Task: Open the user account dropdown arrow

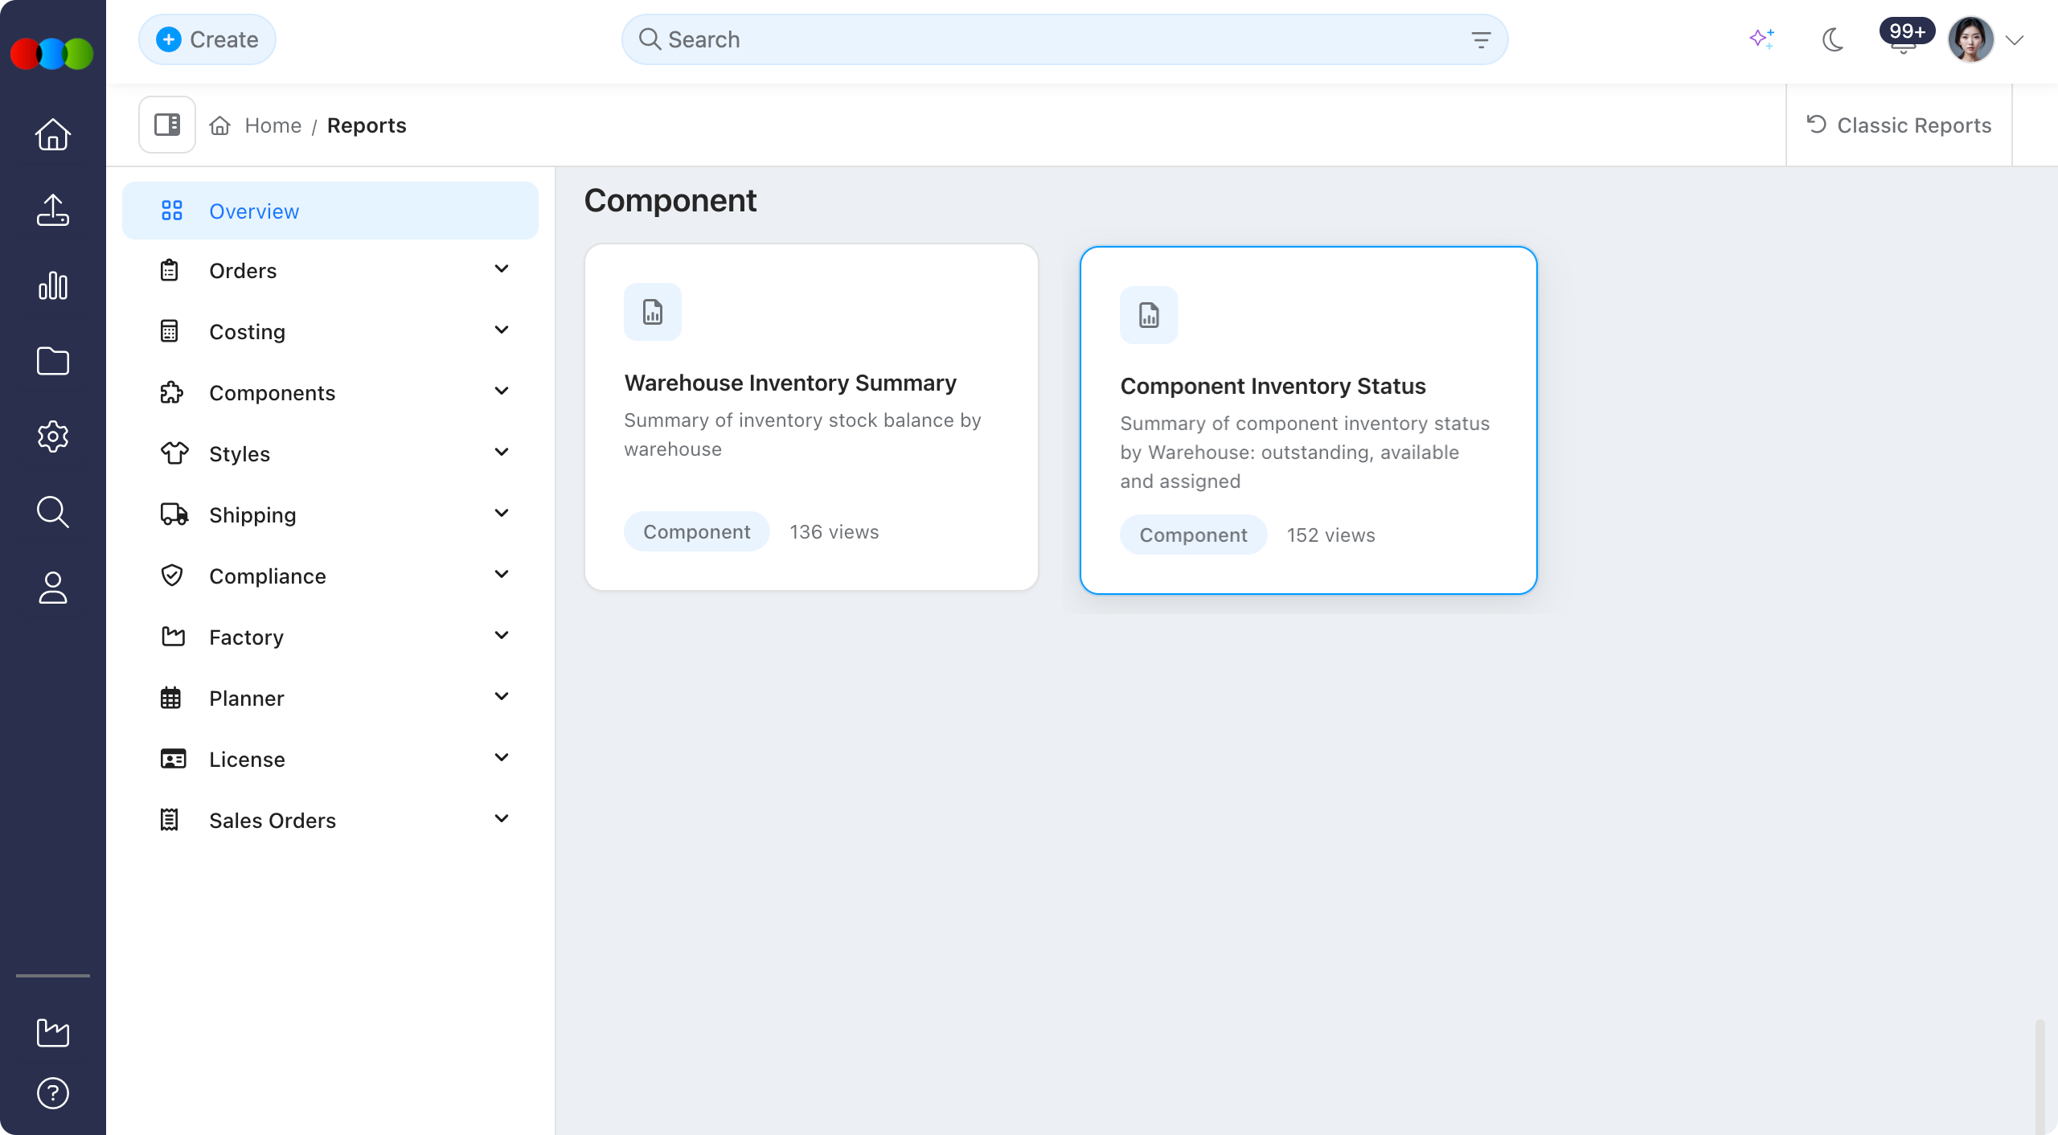Action: (2015, 40)
